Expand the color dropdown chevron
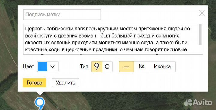 click(52, 66)
